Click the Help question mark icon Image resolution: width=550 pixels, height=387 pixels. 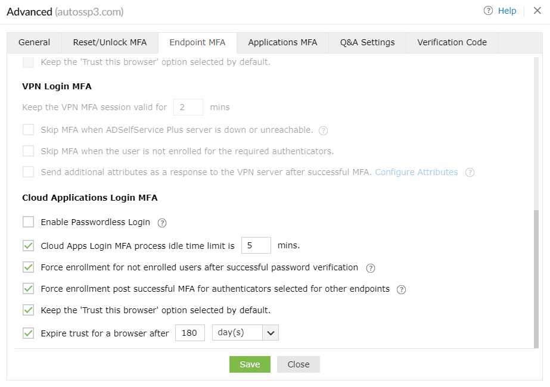pos(489,11)
